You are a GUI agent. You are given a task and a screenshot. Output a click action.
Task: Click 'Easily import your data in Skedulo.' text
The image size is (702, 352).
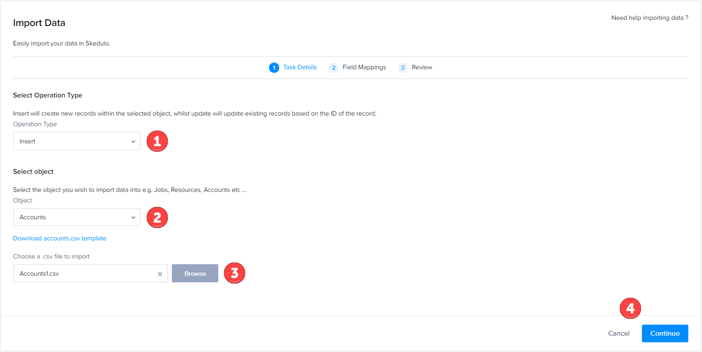coord(62,43)
